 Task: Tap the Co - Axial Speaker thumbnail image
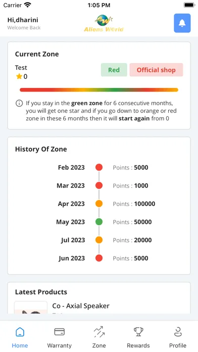point(31,307)
